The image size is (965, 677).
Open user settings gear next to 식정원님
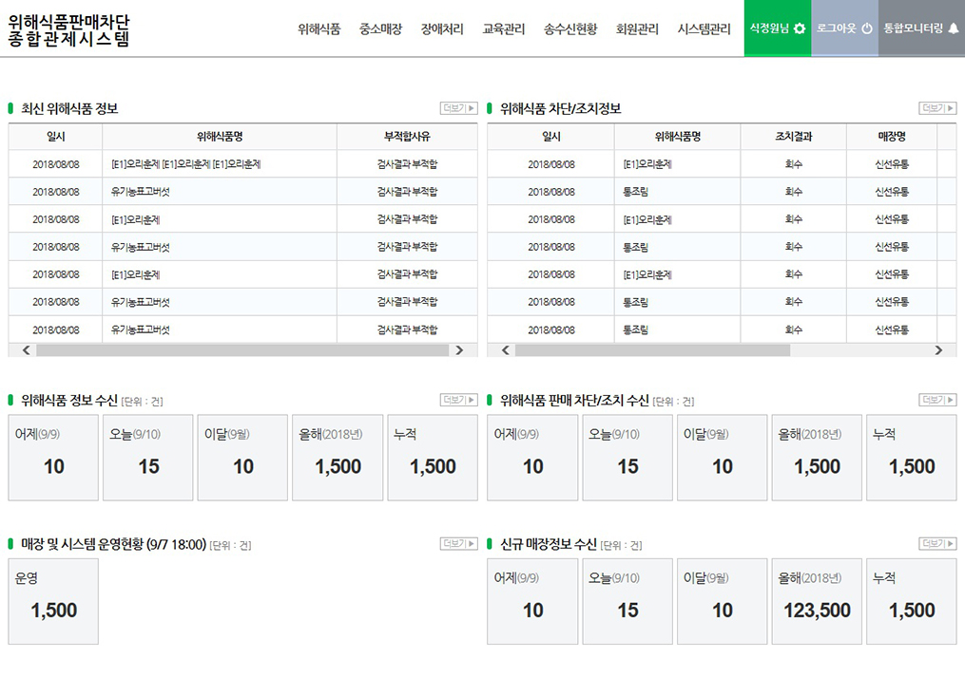point(799,28)
